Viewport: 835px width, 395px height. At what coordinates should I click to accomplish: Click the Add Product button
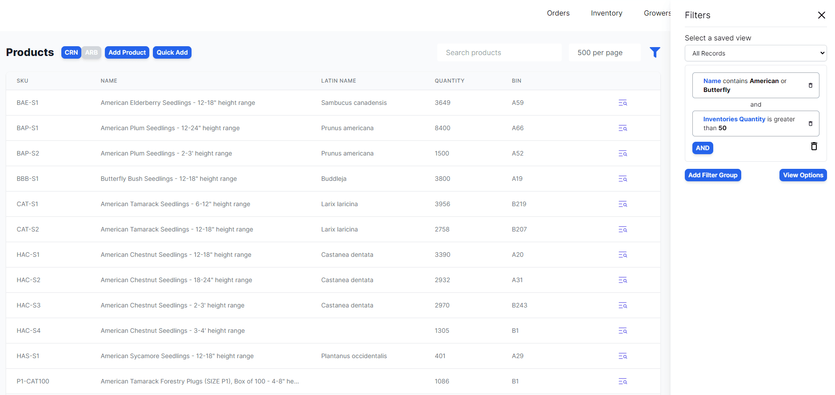click(127, 52)
